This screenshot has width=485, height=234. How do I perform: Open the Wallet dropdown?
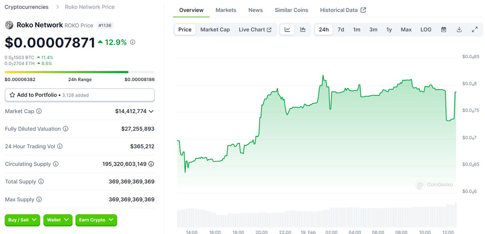point(58,220)
